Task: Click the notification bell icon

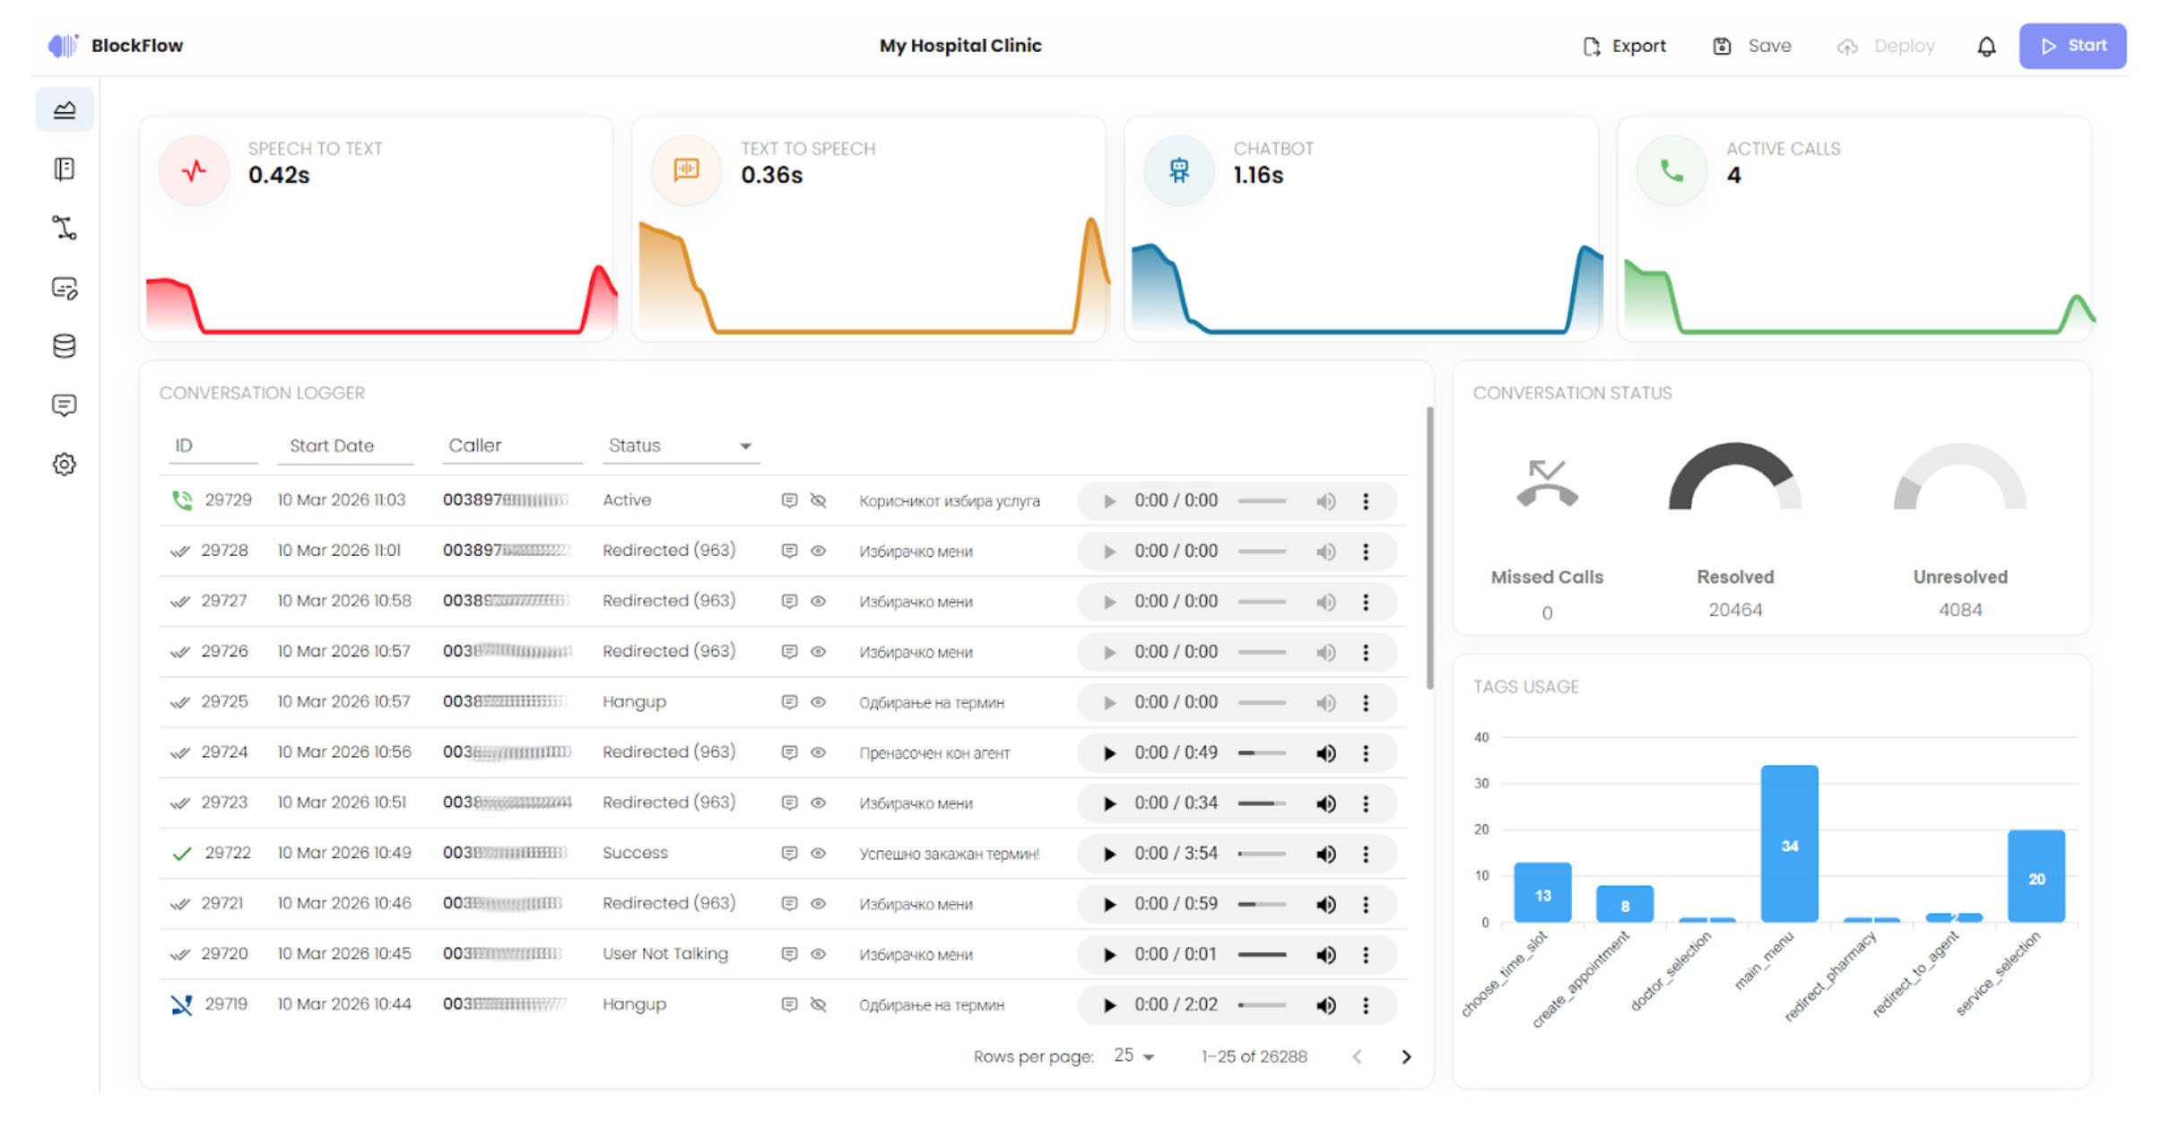Action: coord(1986,47)
